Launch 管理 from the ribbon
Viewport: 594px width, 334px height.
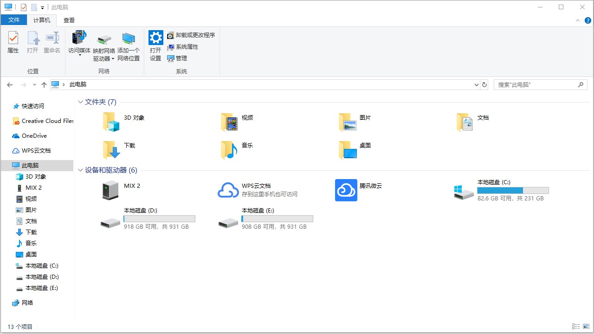coord(177,58)
